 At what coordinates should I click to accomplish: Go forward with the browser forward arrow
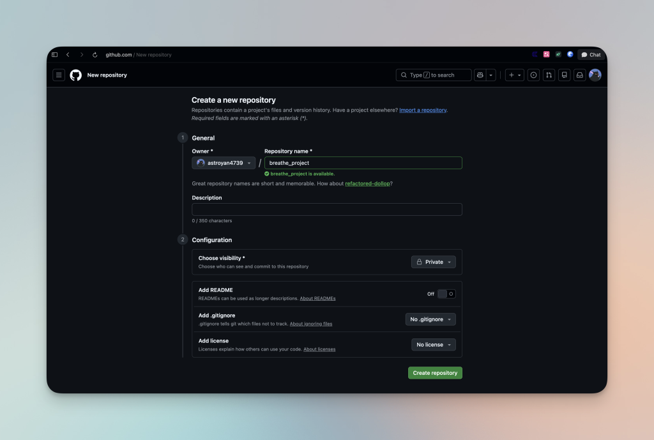tap(82, 55)
